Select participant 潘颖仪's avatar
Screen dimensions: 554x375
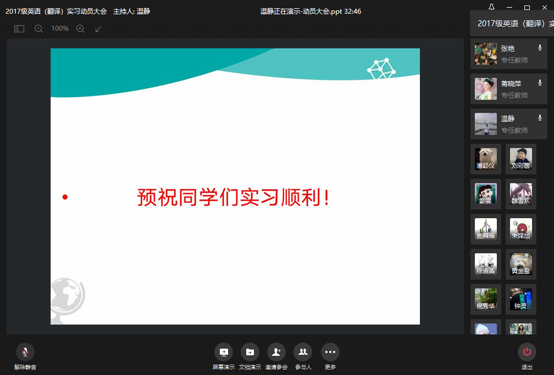tap(486, 158)
